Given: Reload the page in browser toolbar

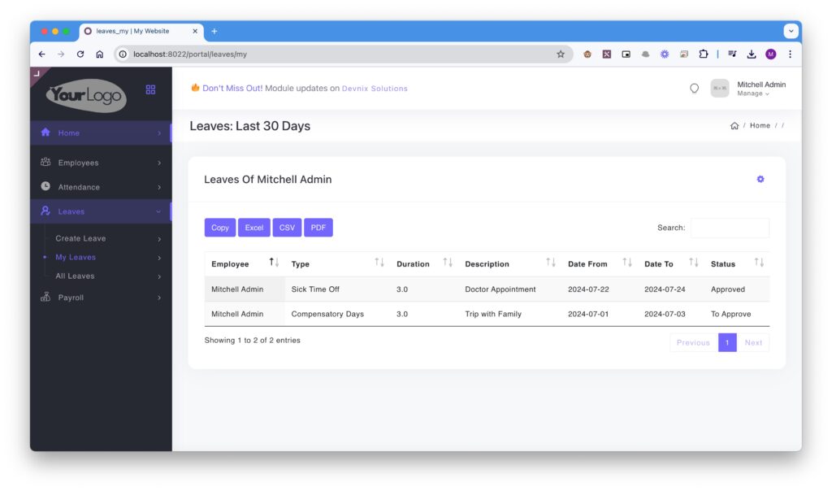Looking at the screenshot, I should click(80, 54).
